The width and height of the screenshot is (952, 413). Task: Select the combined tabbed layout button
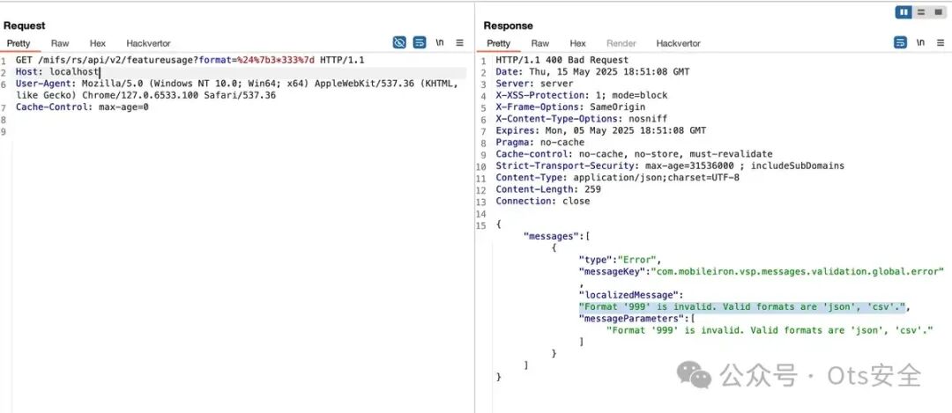pyautogui.click(x=938, y=12)
